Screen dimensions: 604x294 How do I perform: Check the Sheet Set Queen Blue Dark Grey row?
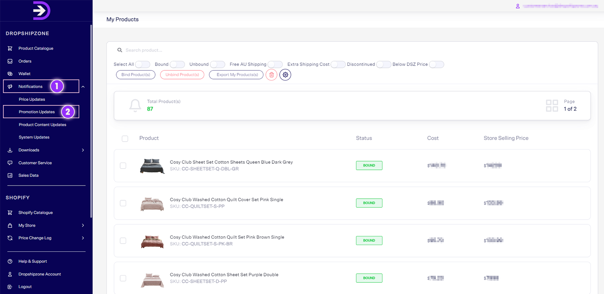point(123,166)
